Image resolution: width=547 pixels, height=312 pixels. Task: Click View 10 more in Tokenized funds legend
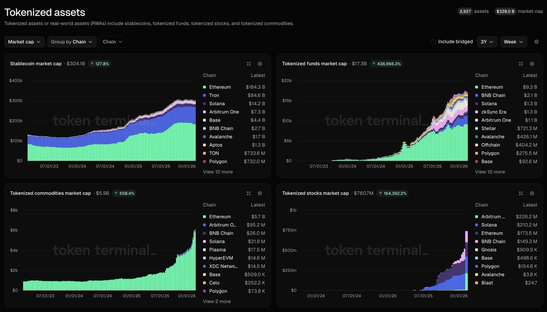pos(490,172)
